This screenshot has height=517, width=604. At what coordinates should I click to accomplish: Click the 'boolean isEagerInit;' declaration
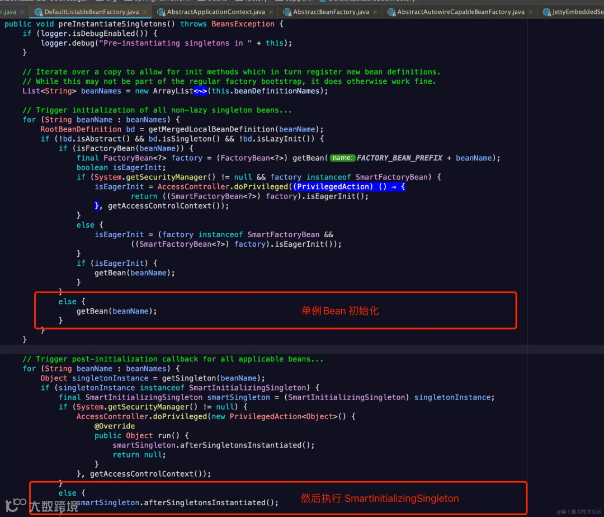click(x=121, y=168)
